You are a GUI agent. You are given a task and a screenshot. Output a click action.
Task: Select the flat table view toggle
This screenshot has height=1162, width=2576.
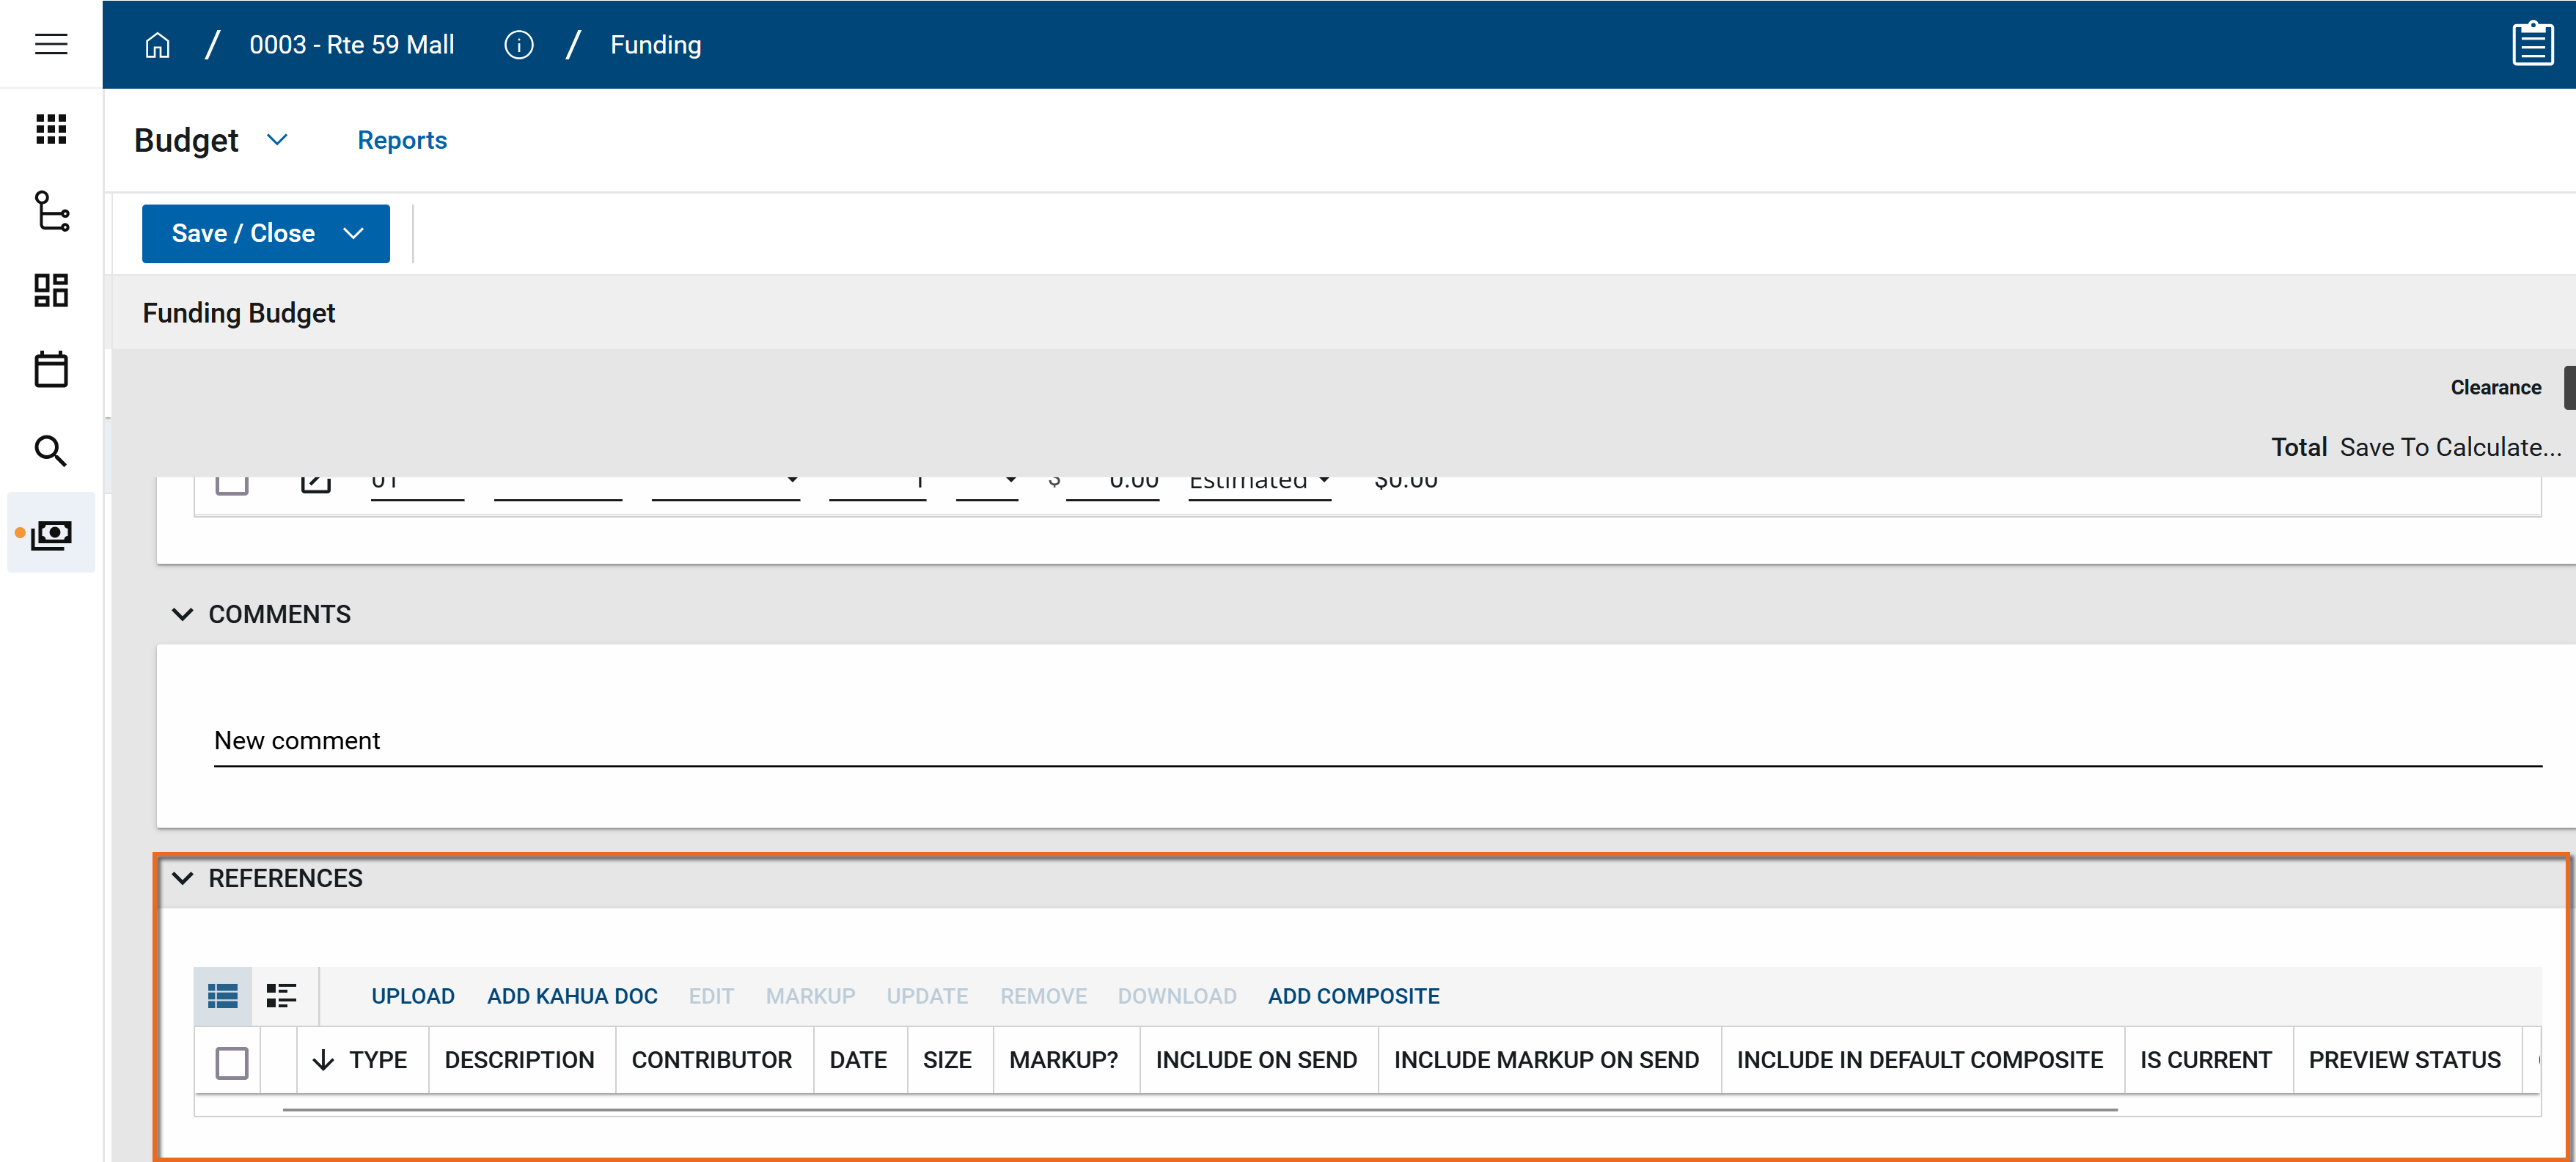click(x=222, y=995)
